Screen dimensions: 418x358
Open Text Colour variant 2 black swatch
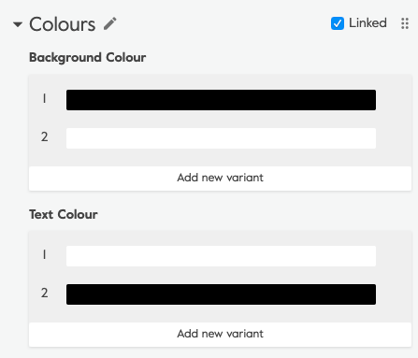click(221, 294)
